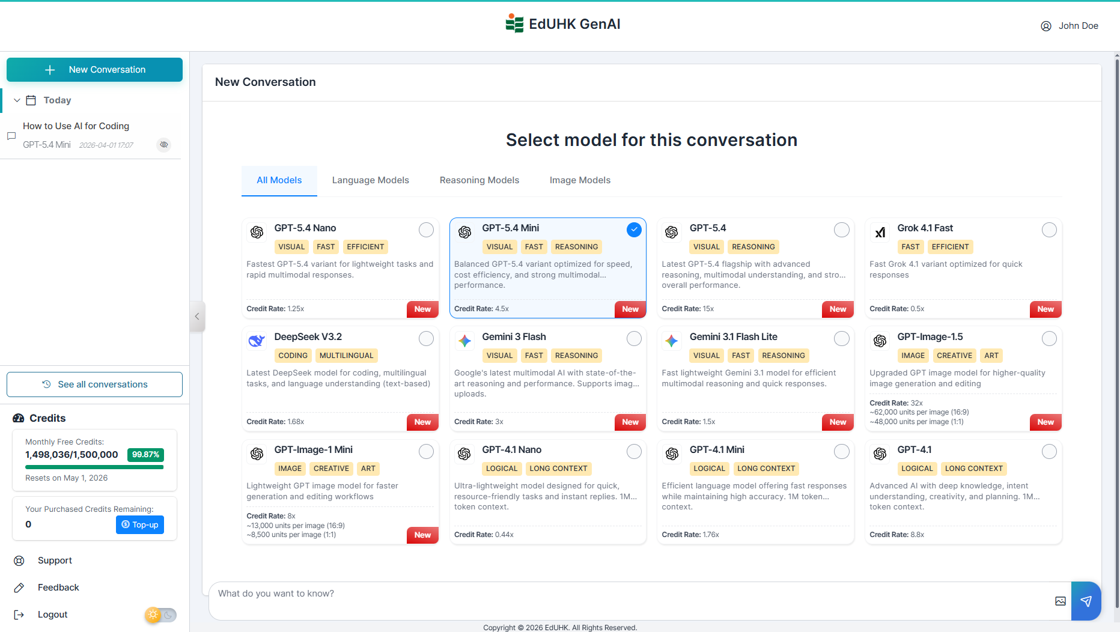Switch to the Image Models tab

579,180
